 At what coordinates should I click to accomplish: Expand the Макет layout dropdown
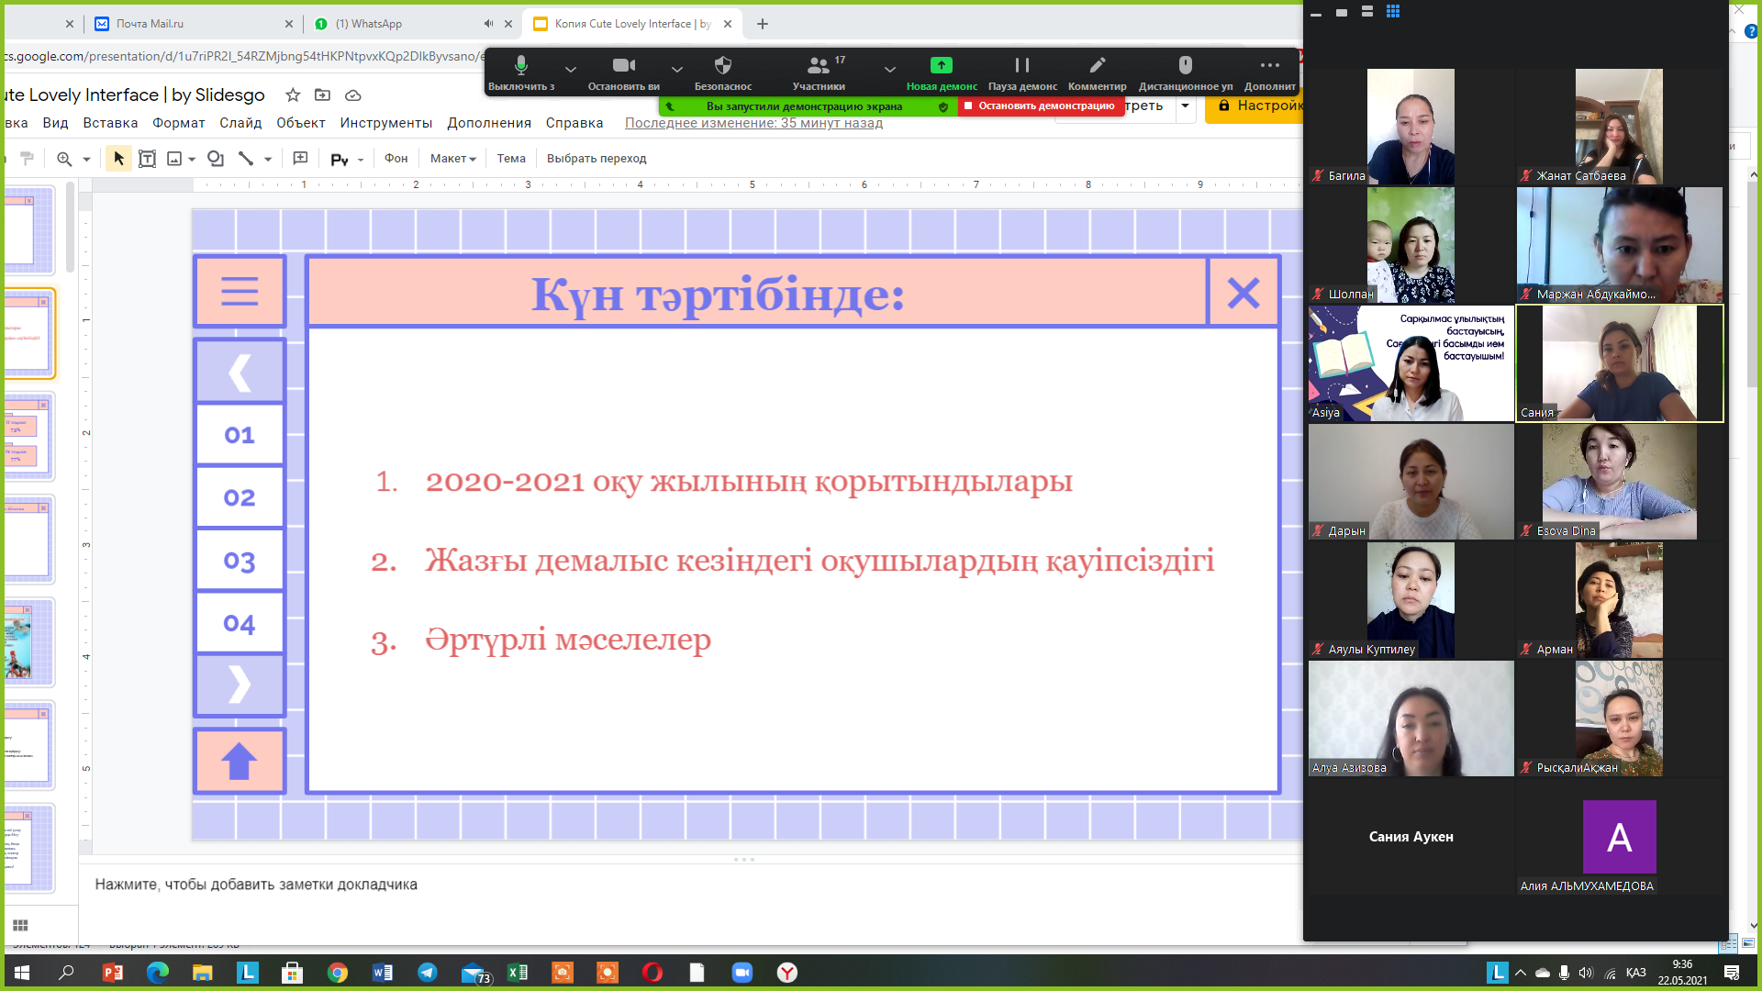453,159
